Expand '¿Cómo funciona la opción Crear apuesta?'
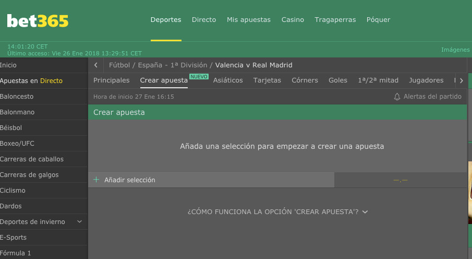Screen dimensions: 472x259 (277, 212)
